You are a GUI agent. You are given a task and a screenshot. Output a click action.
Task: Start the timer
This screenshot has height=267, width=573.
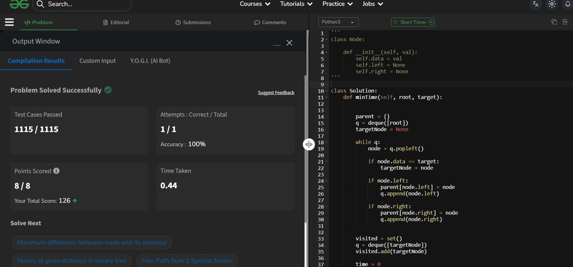point(413,22)
